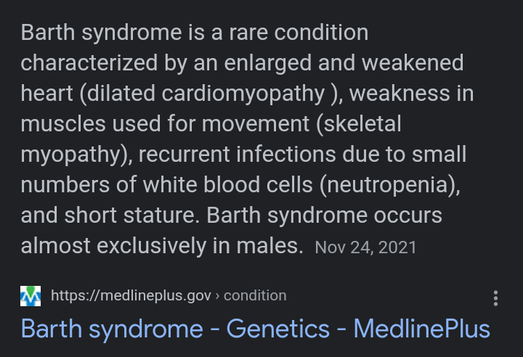Click the 'condition' breadcrumb in the URL

255,295
